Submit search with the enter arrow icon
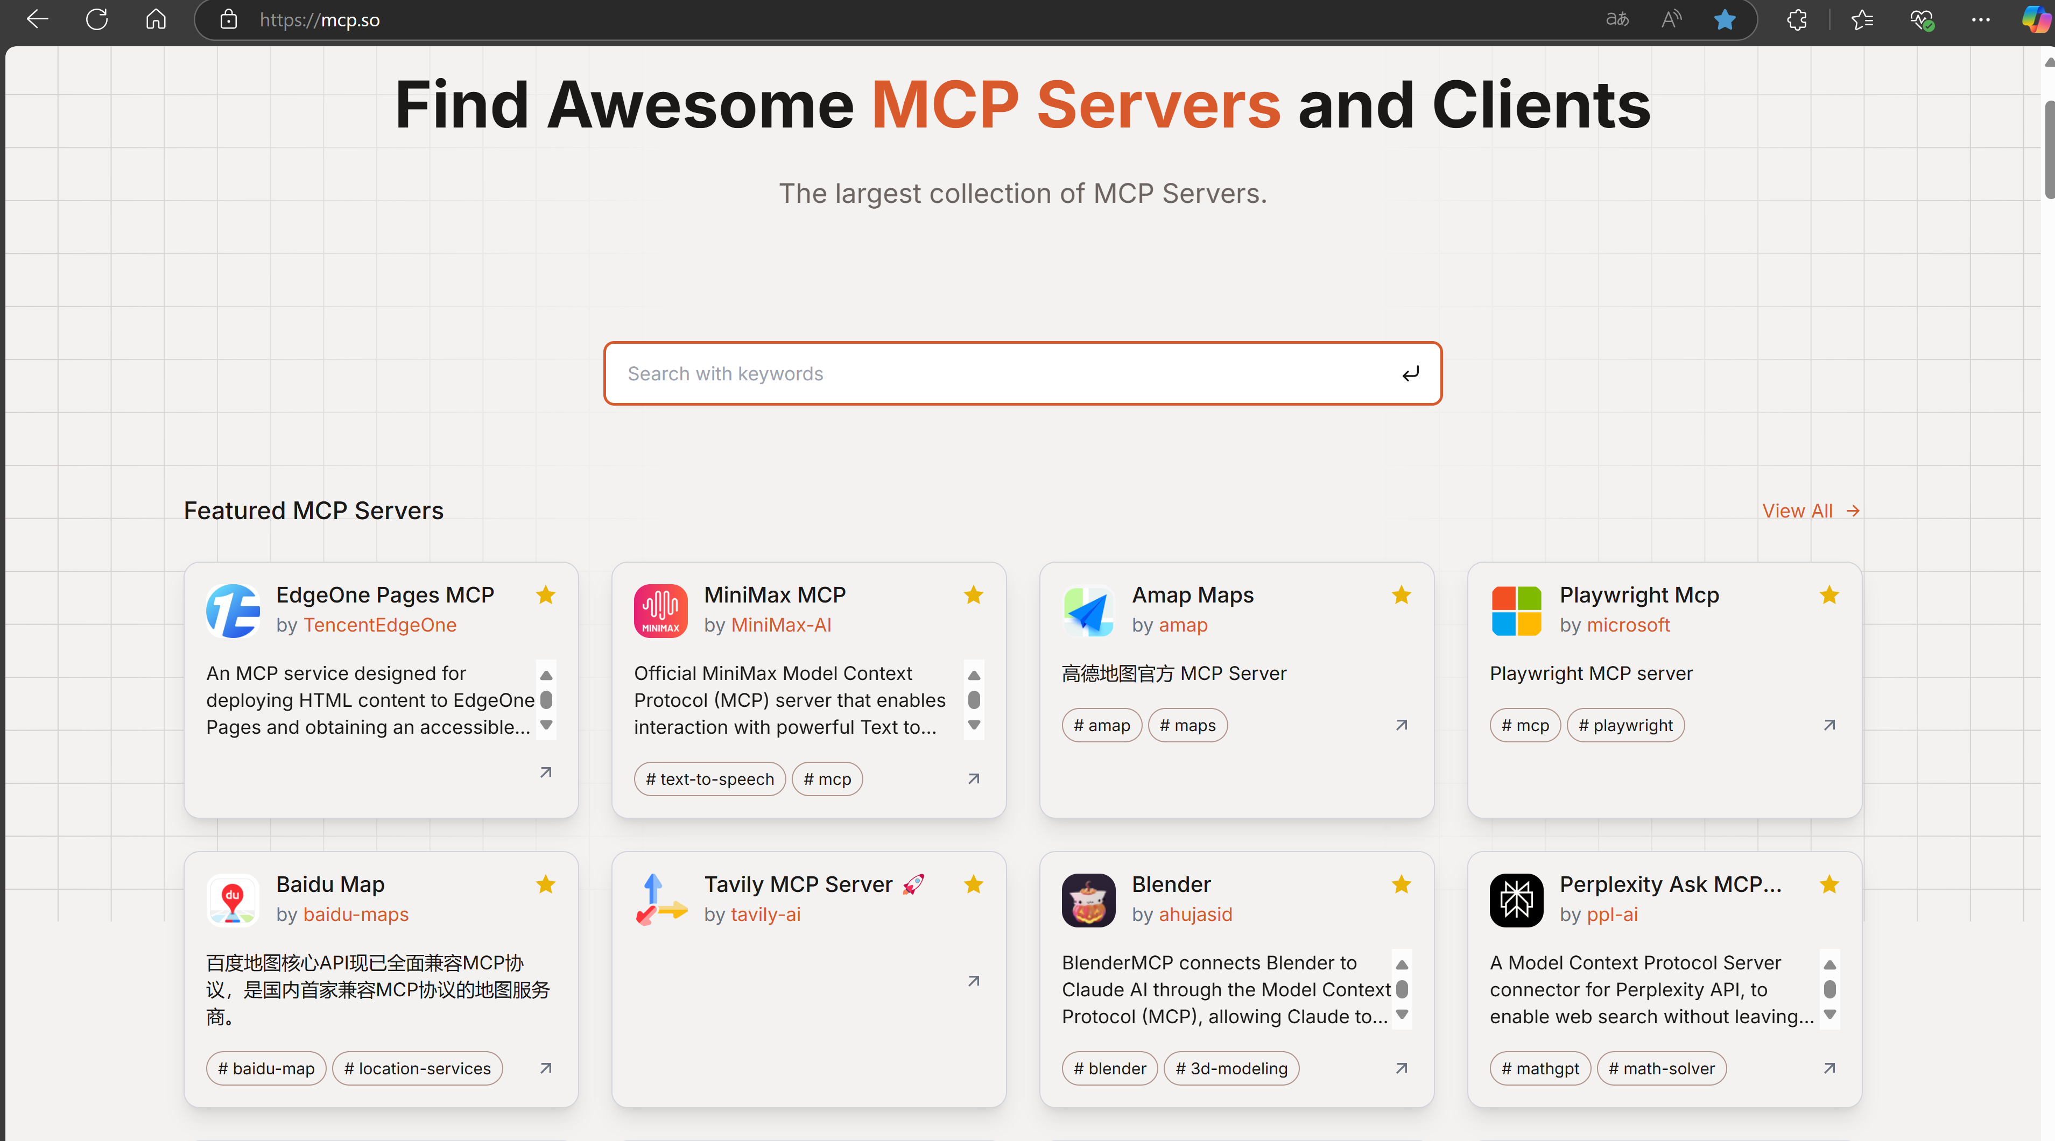The image size is (2055, 1141). point(1410,373)
